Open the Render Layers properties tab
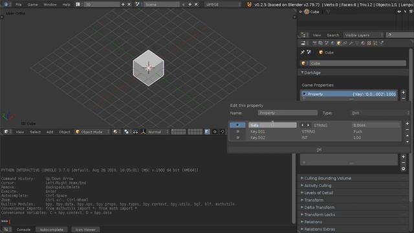This screenshot has width=414, height=233. (321, 43)
